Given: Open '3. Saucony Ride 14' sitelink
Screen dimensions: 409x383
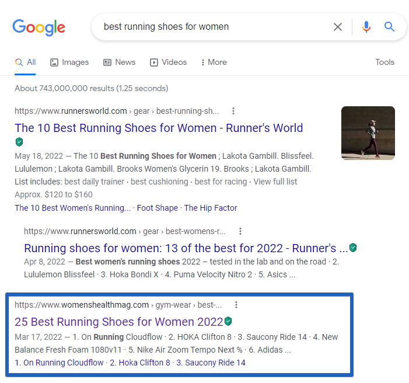Looking at the screenshot, I should (x=211, y=363).
